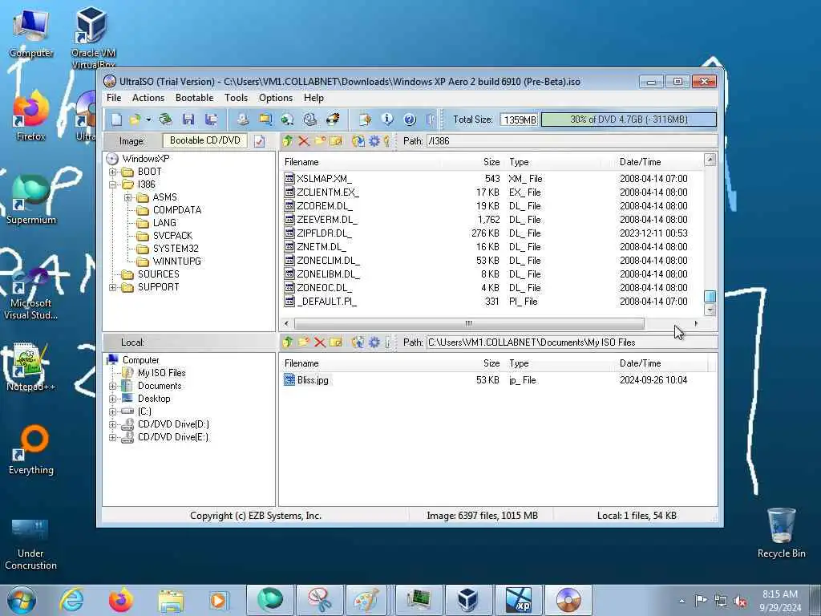Viewport: 821px width, 616px height.
Task: Click the Paint icon in taskbar
Action: coord(366,600)
